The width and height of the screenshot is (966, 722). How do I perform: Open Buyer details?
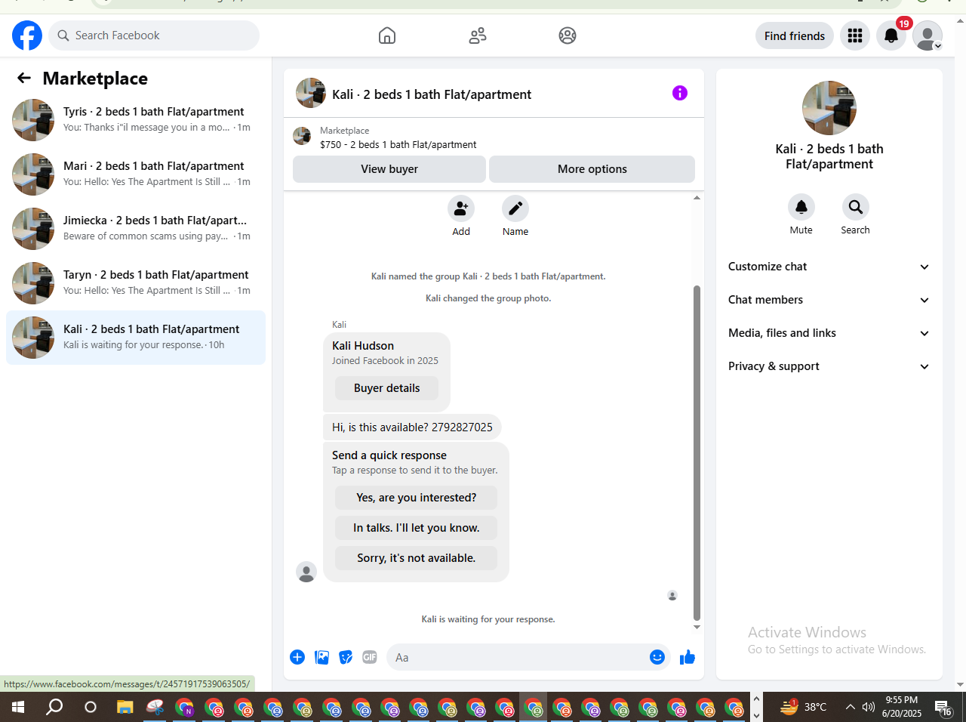click(x=387, y=388)
